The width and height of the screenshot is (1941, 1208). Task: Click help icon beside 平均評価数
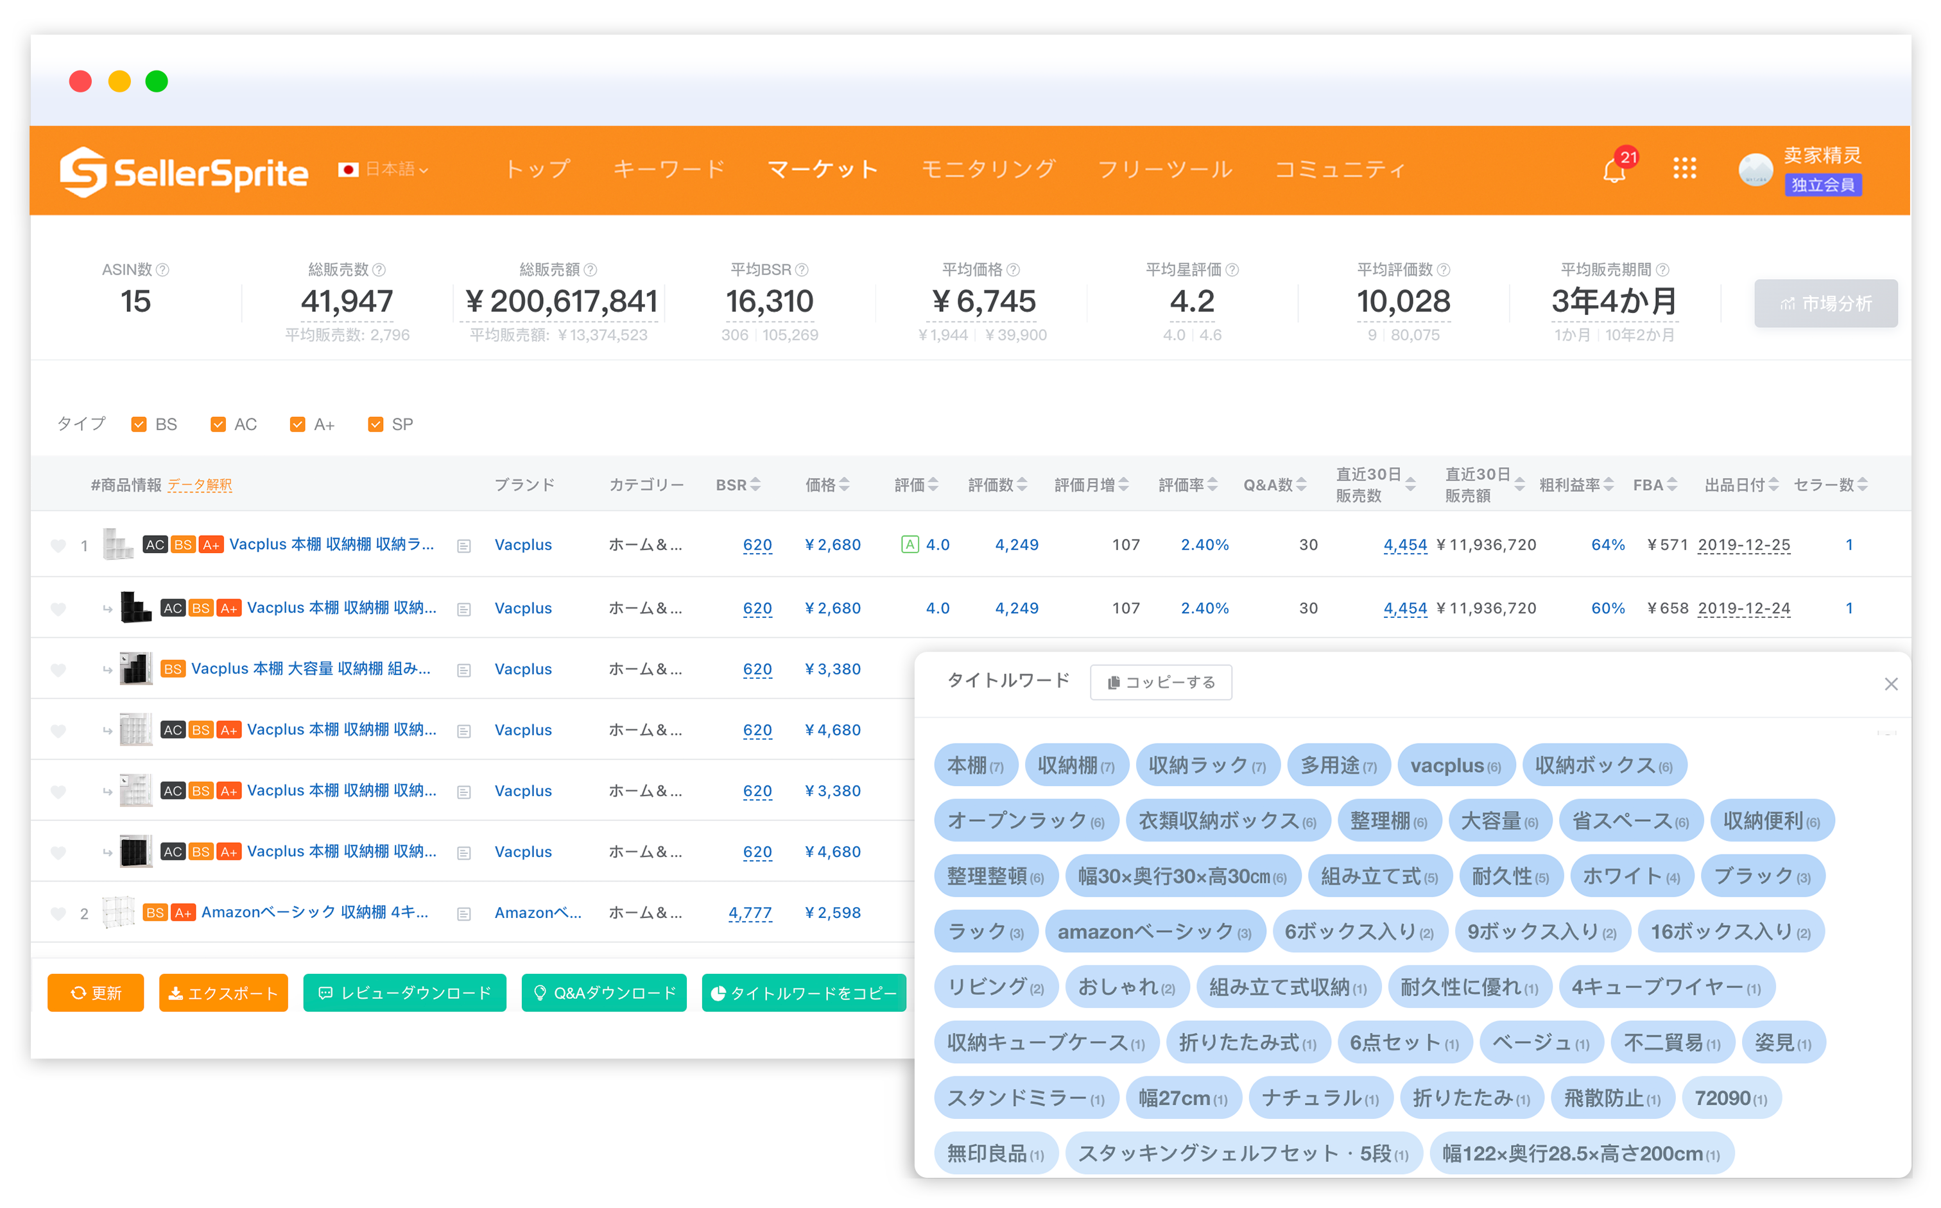[x=1443, y=270]
